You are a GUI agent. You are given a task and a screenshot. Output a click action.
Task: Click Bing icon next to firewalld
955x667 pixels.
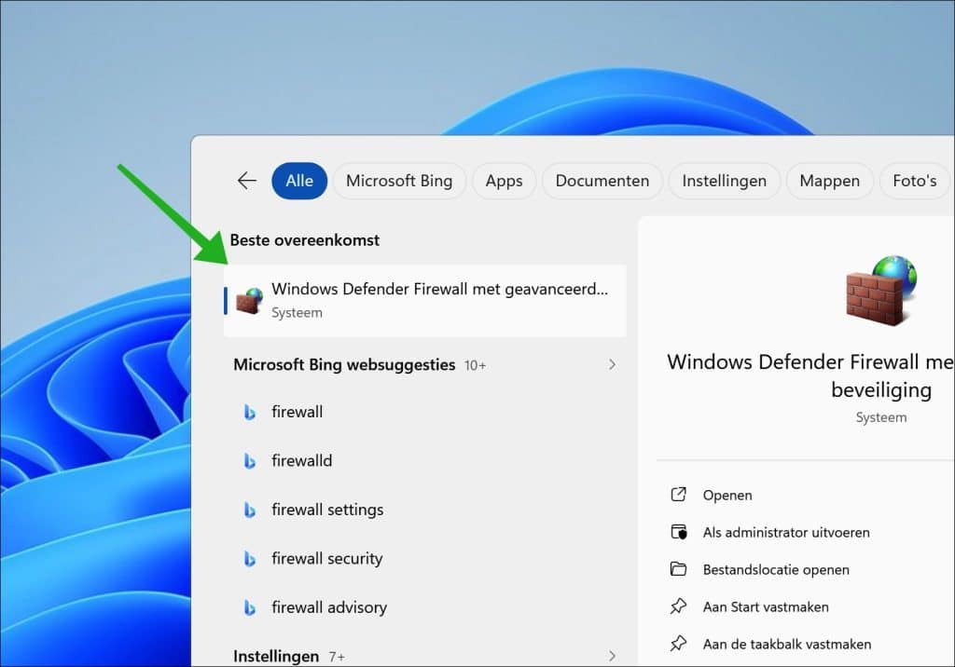tap(249, 461)
